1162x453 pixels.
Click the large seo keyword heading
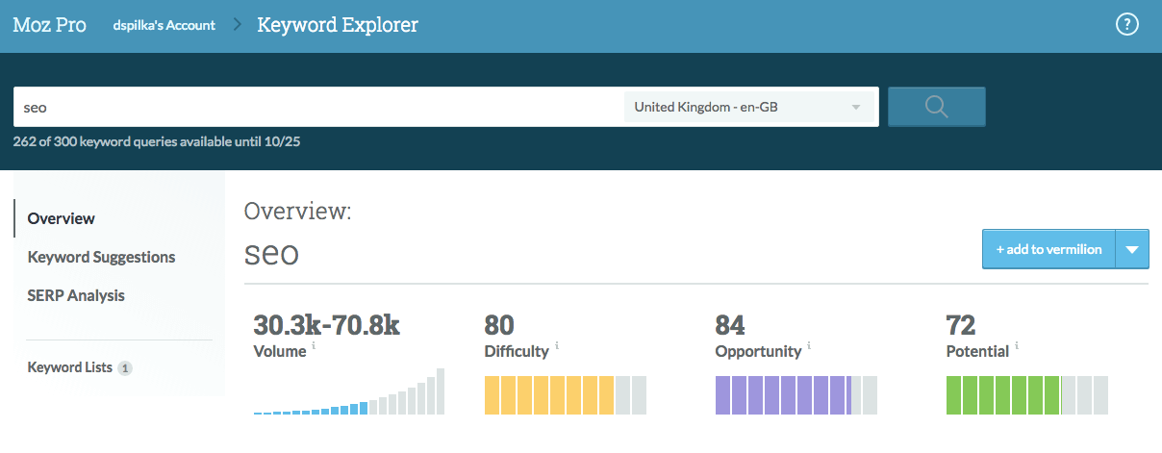(272, 254)
